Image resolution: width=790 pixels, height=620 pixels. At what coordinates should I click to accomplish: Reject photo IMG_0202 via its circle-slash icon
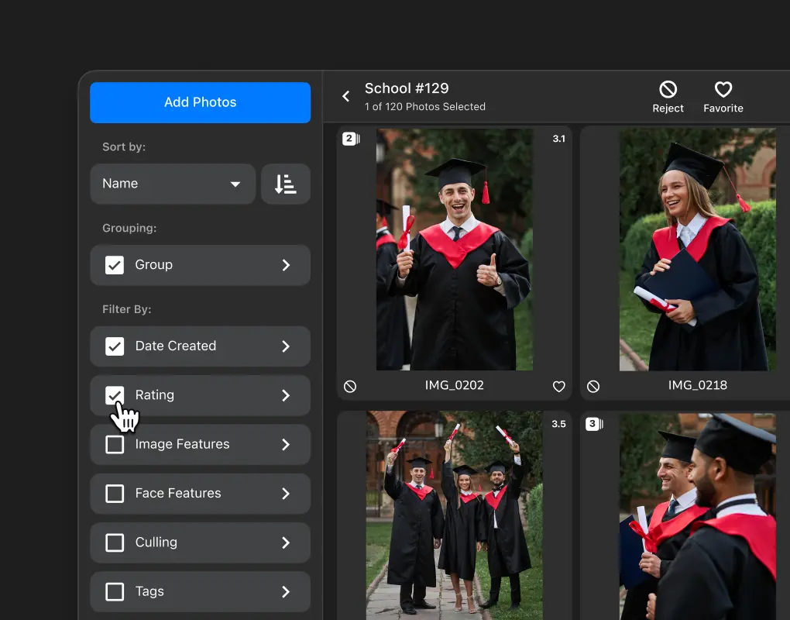(x=350, y=387)
